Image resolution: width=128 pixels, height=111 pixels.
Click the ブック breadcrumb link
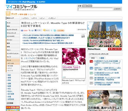coord(14,14)
